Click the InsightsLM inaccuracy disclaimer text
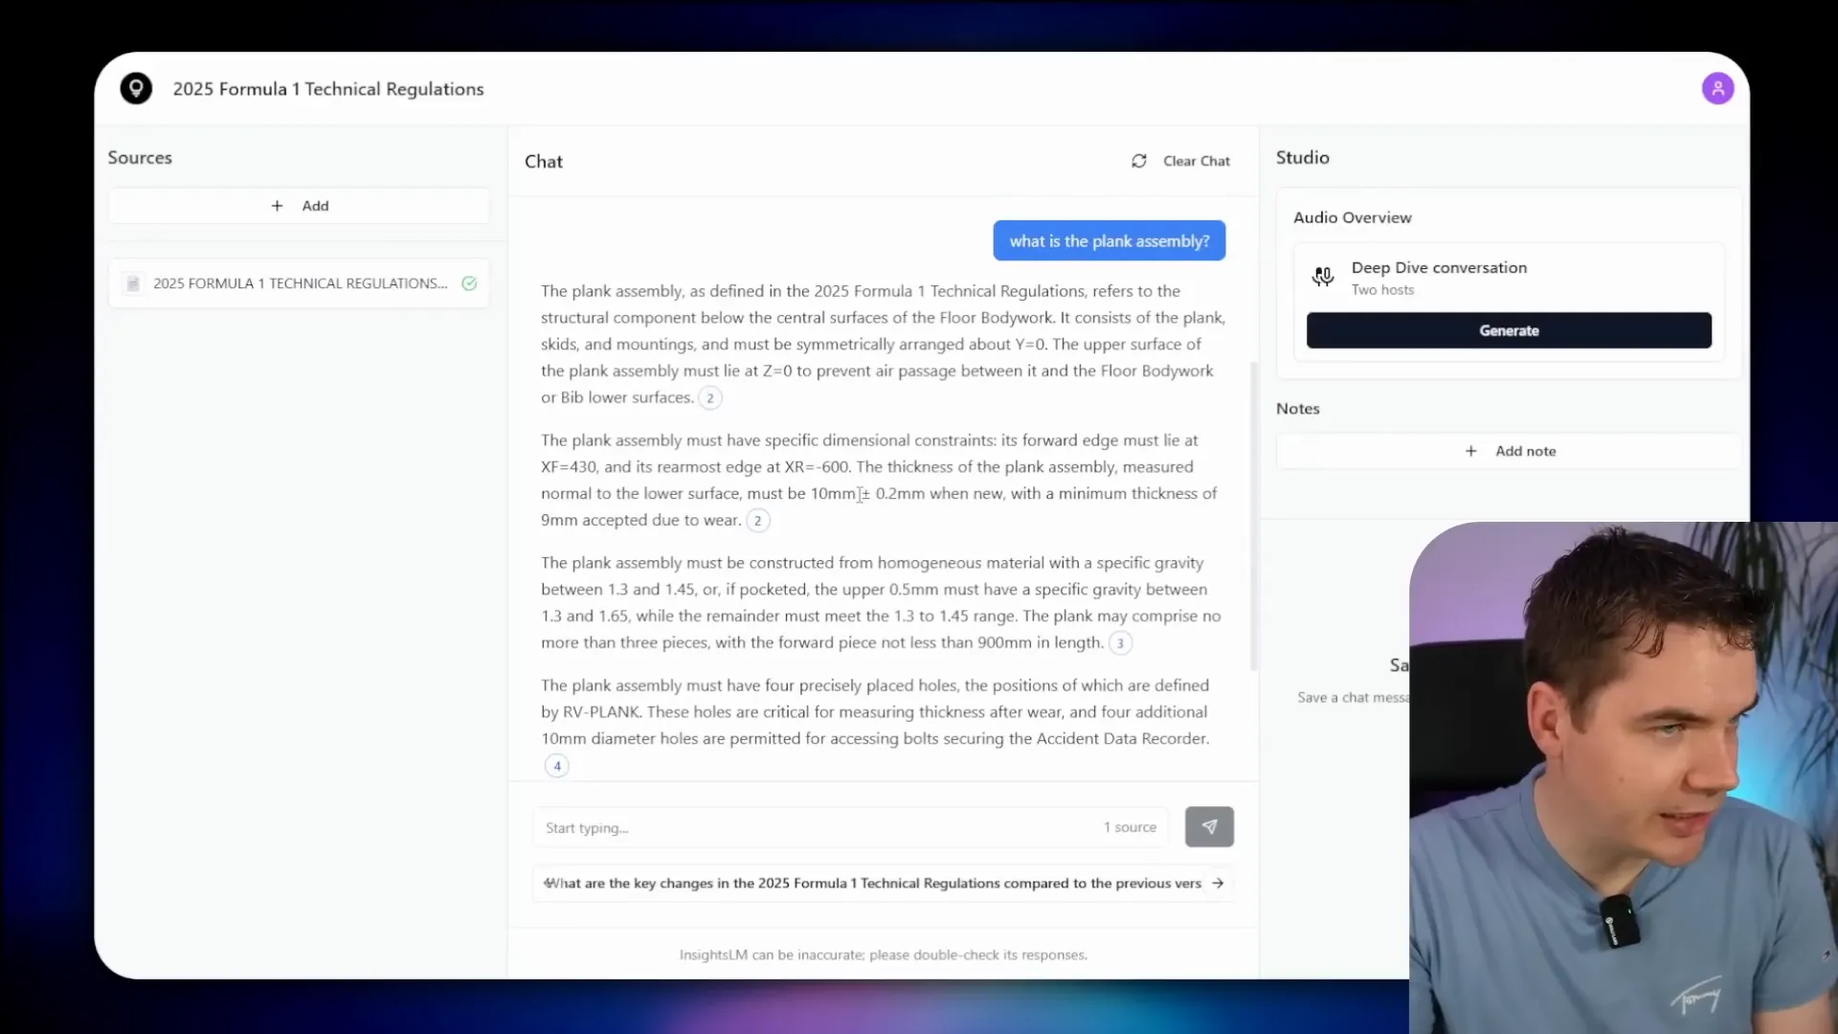Viewport: 1838px width, 1034px height. coord(883,955)
